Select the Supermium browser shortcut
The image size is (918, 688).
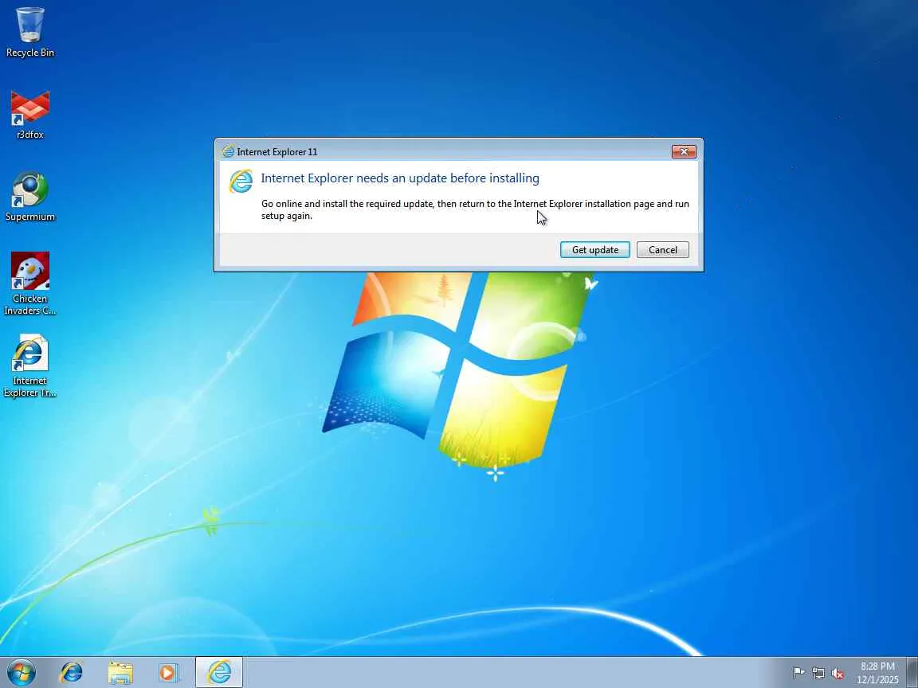(29, 197)
